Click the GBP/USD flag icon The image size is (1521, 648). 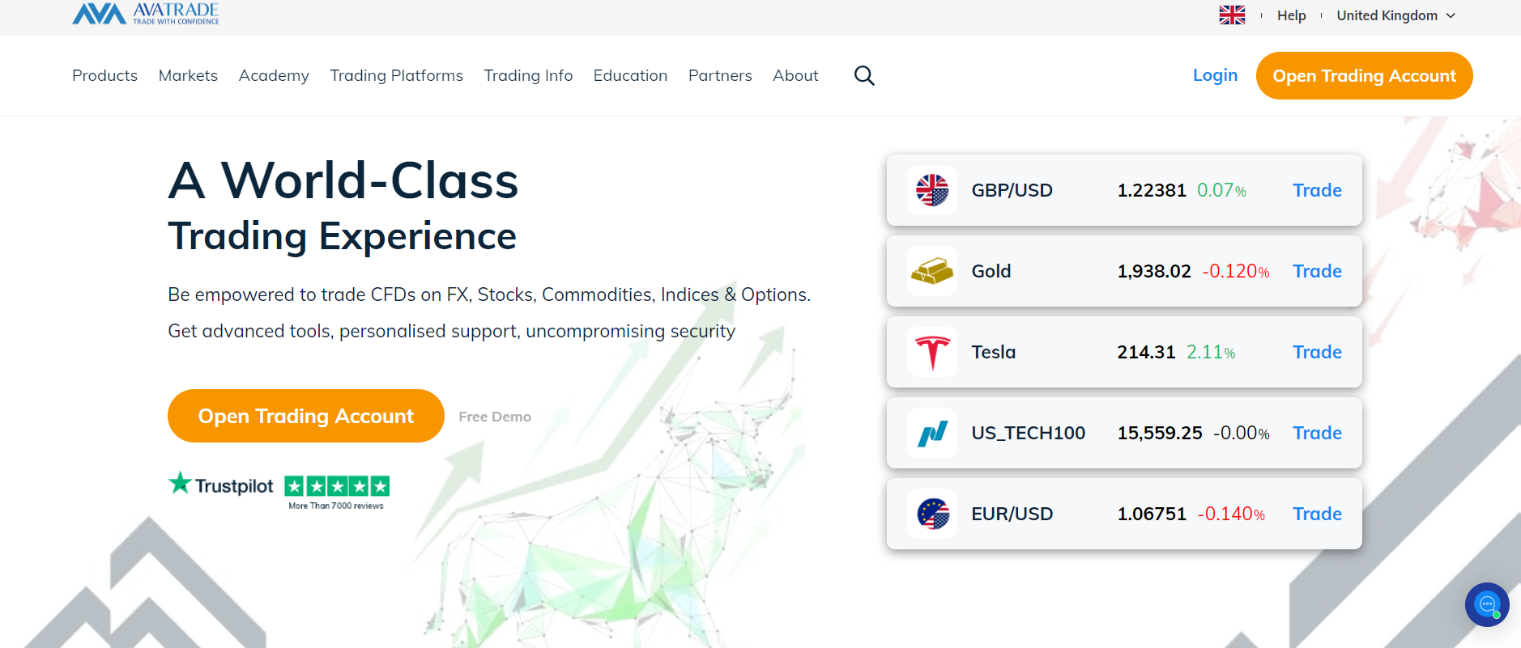pos(932,190)
